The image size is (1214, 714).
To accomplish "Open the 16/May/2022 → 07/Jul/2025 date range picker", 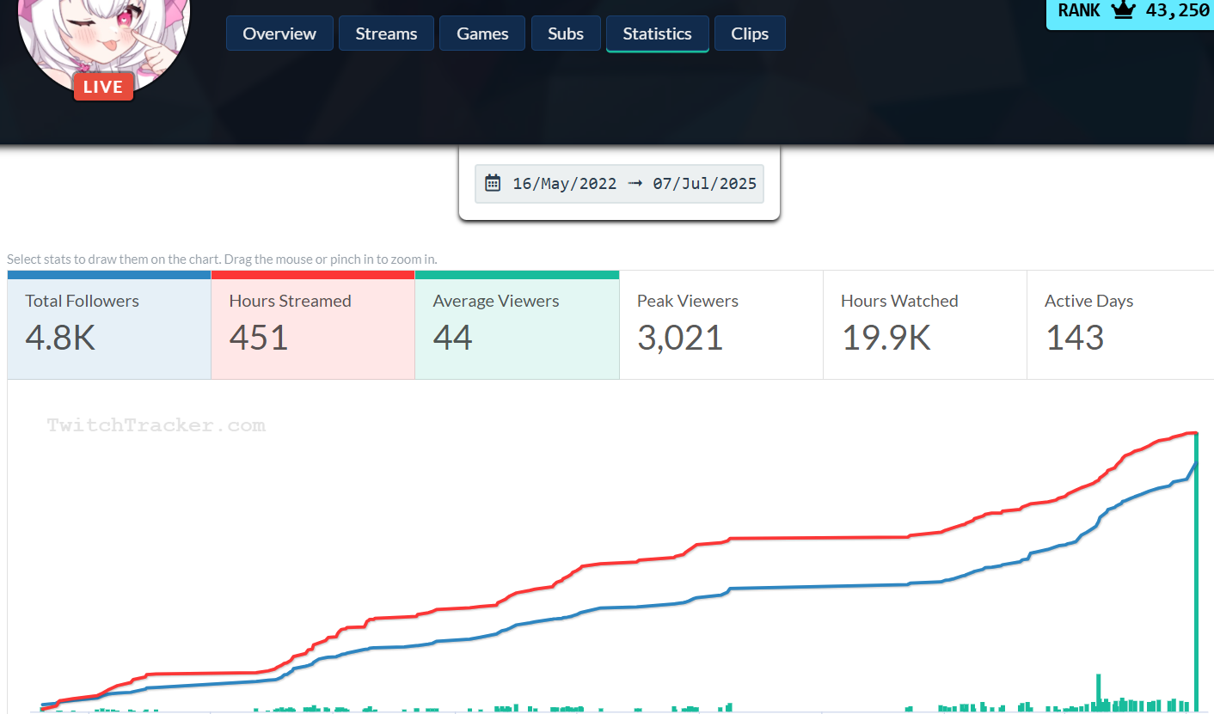I will 619,183.
